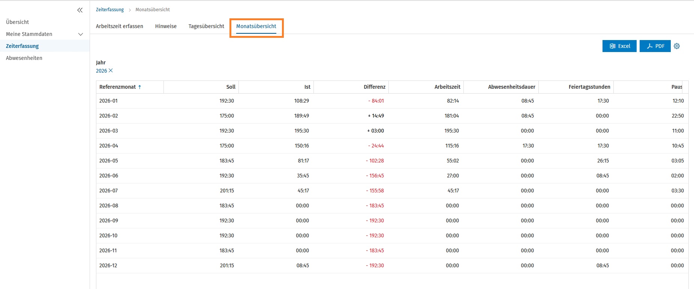
Task: Collapse the sidebar with double chevron icon
Action: click(x=80, y=10)
